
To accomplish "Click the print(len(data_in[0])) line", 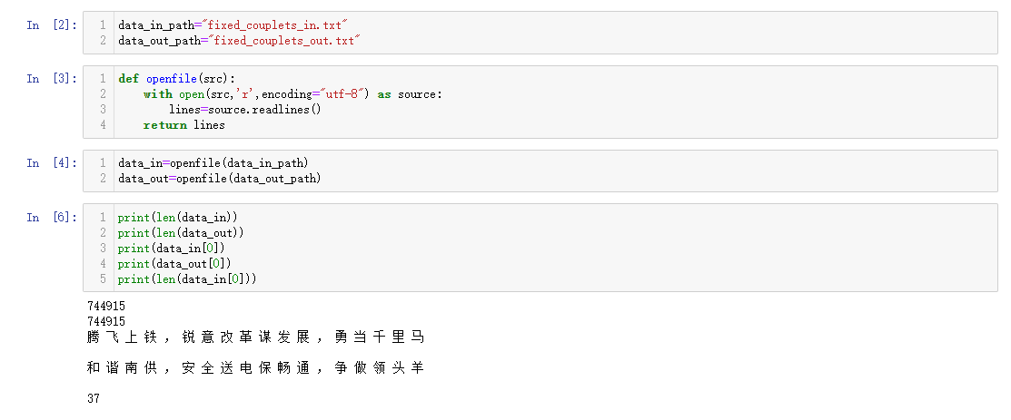I will pyautogui.click(x=187, y=279).
